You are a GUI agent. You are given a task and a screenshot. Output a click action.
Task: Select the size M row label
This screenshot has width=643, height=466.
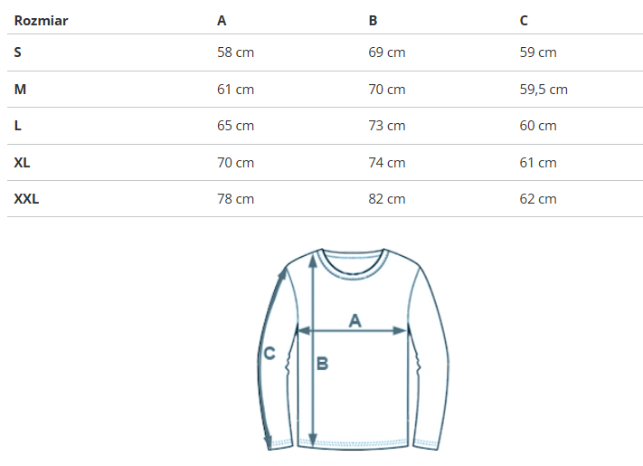point(20,90)
